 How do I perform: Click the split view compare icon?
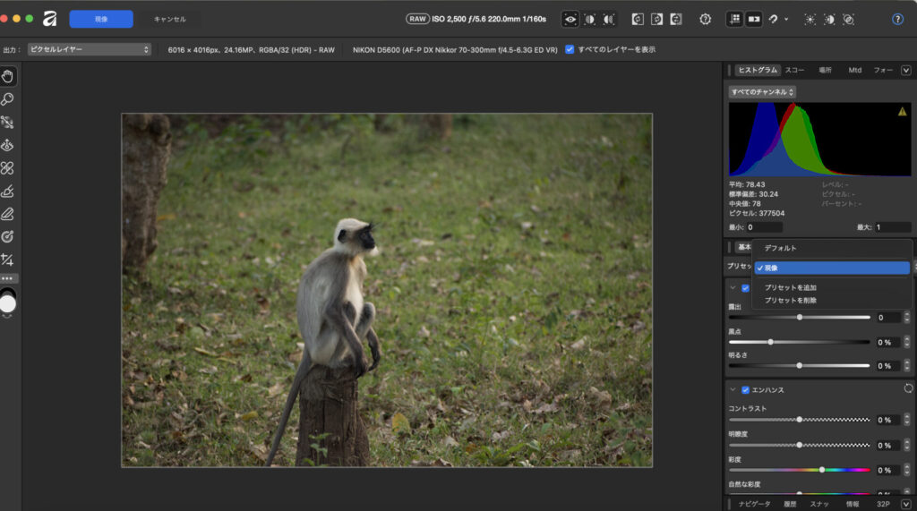(x=589, y=19)
